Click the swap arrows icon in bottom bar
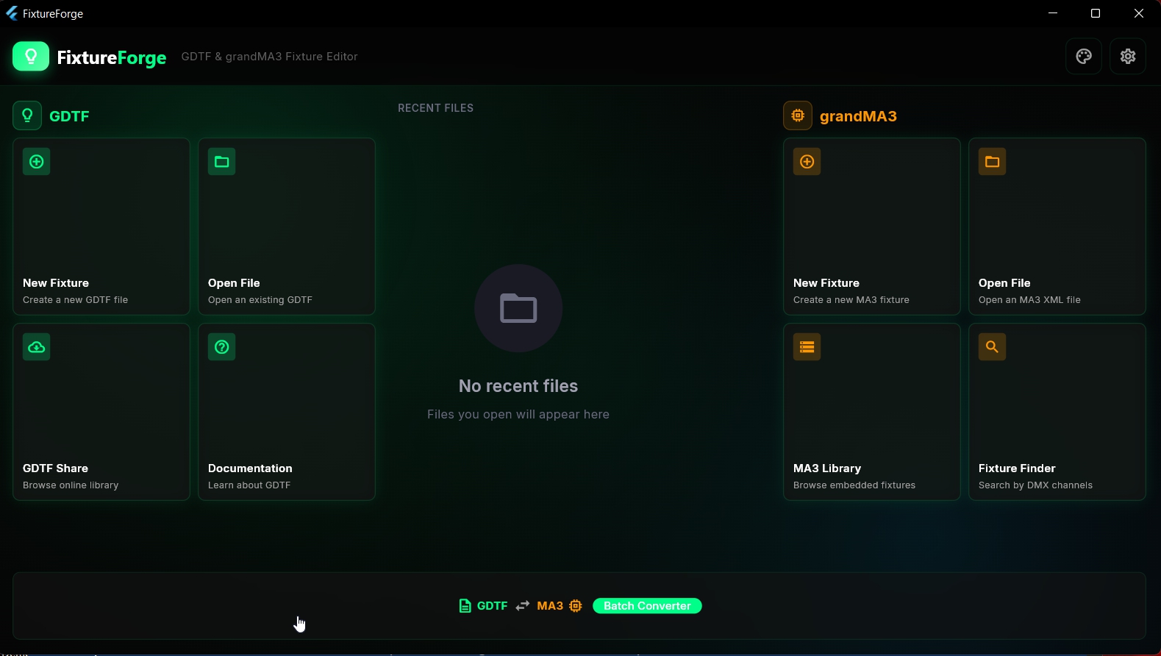This screenshot has height=656, width=1161. [x=523, y=606]
